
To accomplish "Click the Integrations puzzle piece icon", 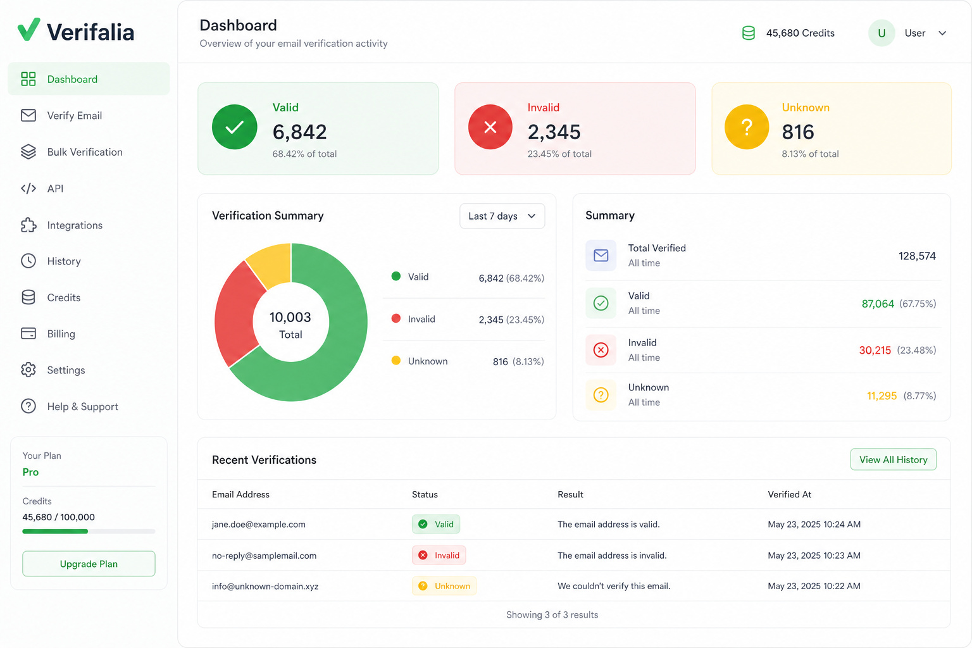I will pyautogui.click(x=28, y=225).
